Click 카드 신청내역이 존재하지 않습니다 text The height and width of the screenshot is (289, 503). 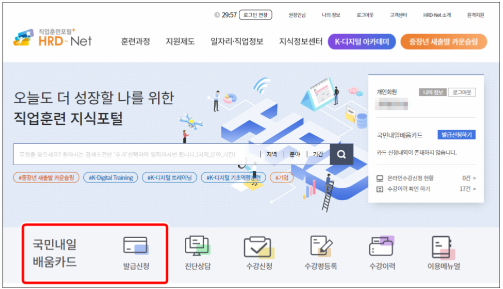pos(417,153)
